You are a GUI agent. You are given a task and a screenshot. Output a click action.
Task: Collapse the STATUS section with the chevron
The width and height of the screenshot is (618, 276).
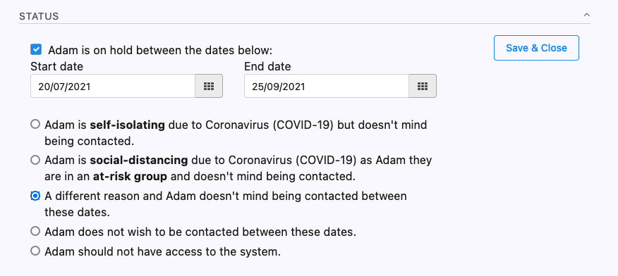pos(586,15)
